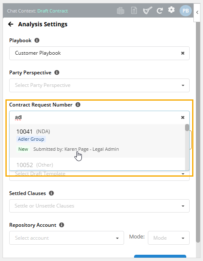Screen dimensions: 203x261
Task: Collapse the side panel chevron
Action: pos(197,12)
